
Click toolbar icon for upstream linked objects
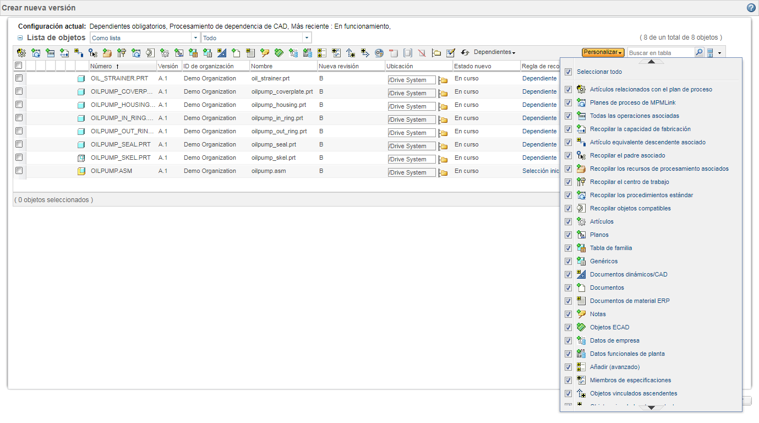(x=351, y=53)
